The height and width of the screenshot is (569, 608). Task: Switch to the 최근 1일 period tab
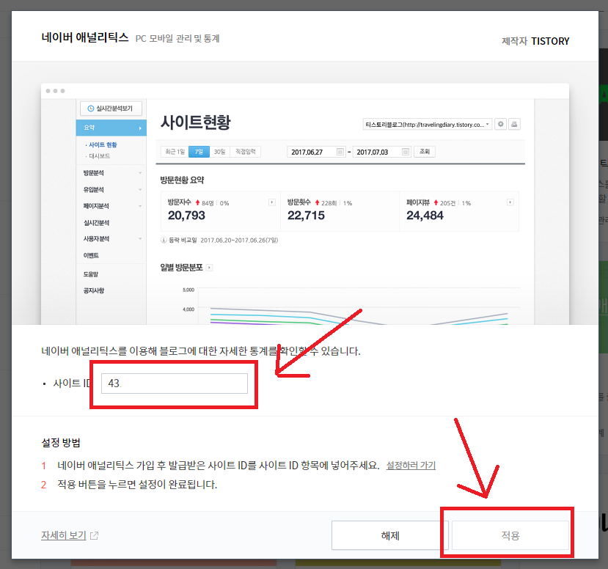click(175, 152)
